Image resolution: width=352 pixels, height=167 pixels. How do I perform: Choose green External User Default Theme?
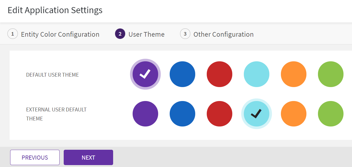tap(331, 114)
